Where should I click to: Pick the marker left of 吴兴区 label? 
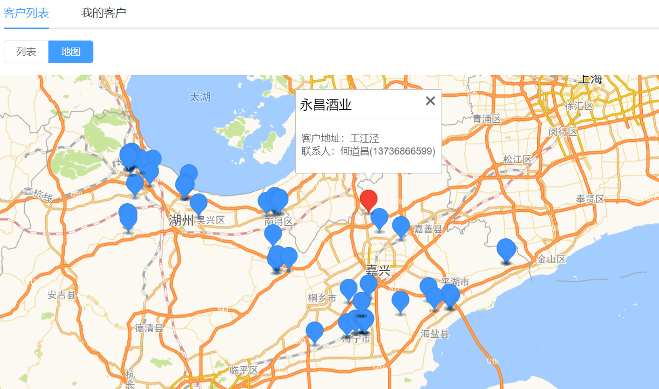[198, 203]
